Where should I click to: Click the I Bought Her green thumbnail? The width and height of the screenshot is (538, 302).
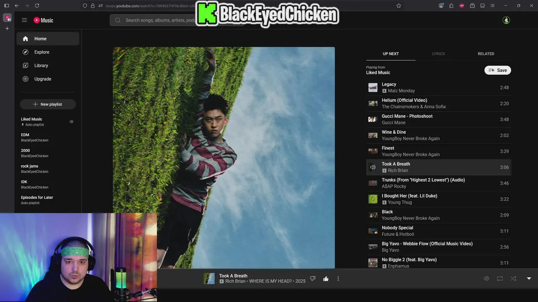point(373,199)
